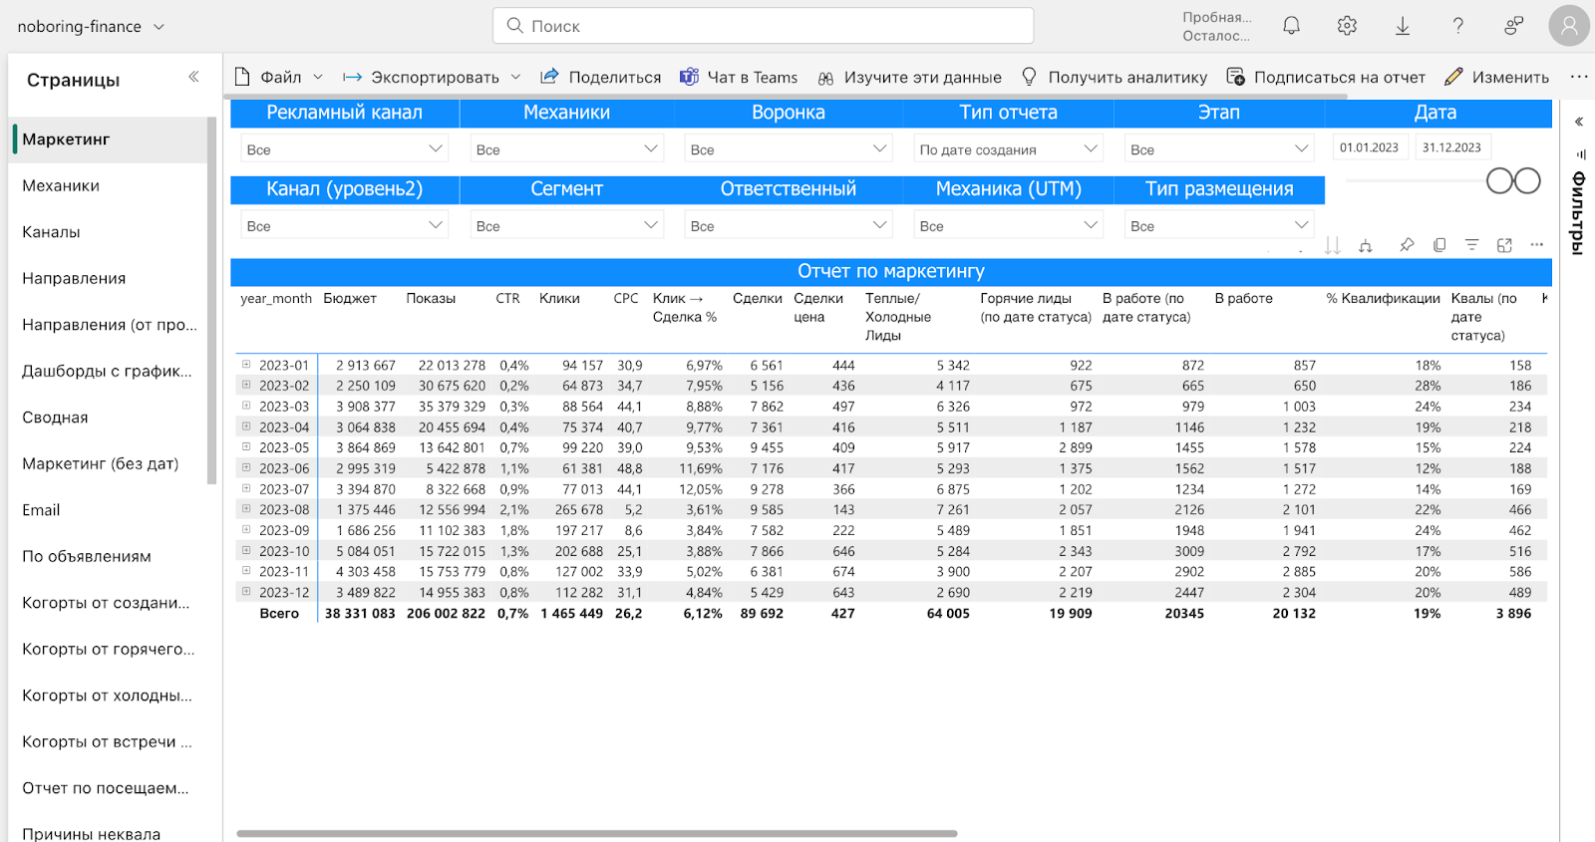Viewport: 1595px width, 842px height.
Task: Open the Каналы page
Action: [52, 232]
